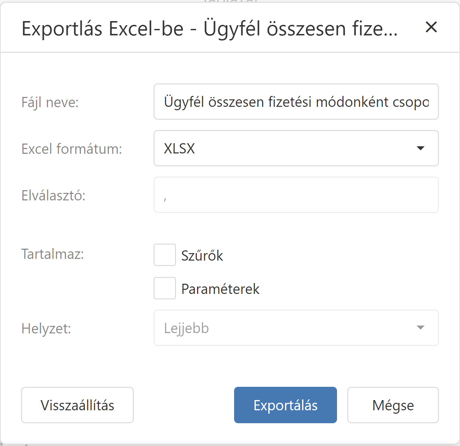Click the blue Exportálás button
The image size is (460, 446).
click(285, 405)
